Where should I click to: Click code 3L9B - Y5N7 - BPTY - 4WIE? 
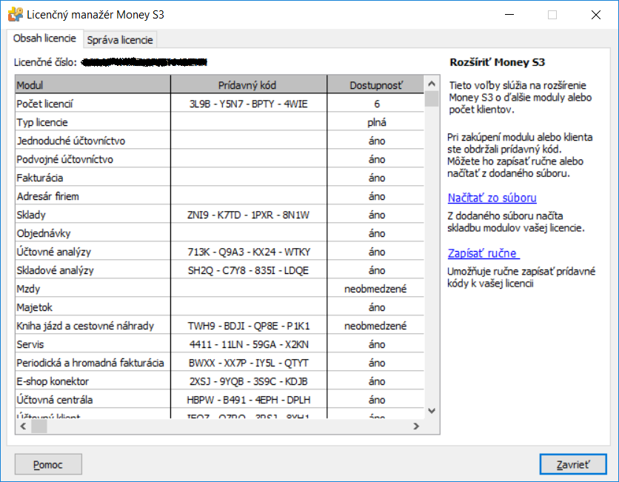click(248, 104)
